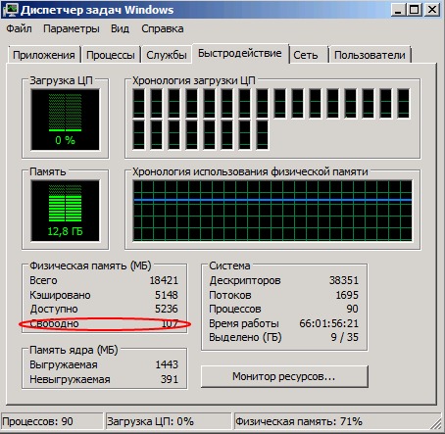Open the Справка menu
This screenshot has width=445, height=434.
coord(163,28)
